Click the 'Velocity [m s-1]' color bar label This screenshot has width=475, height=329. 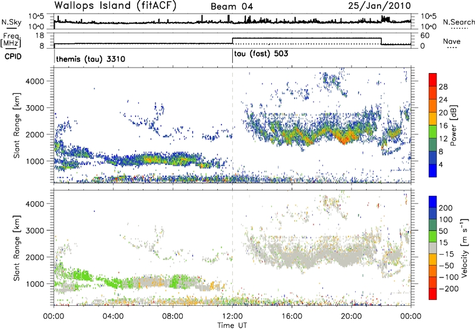465,248
